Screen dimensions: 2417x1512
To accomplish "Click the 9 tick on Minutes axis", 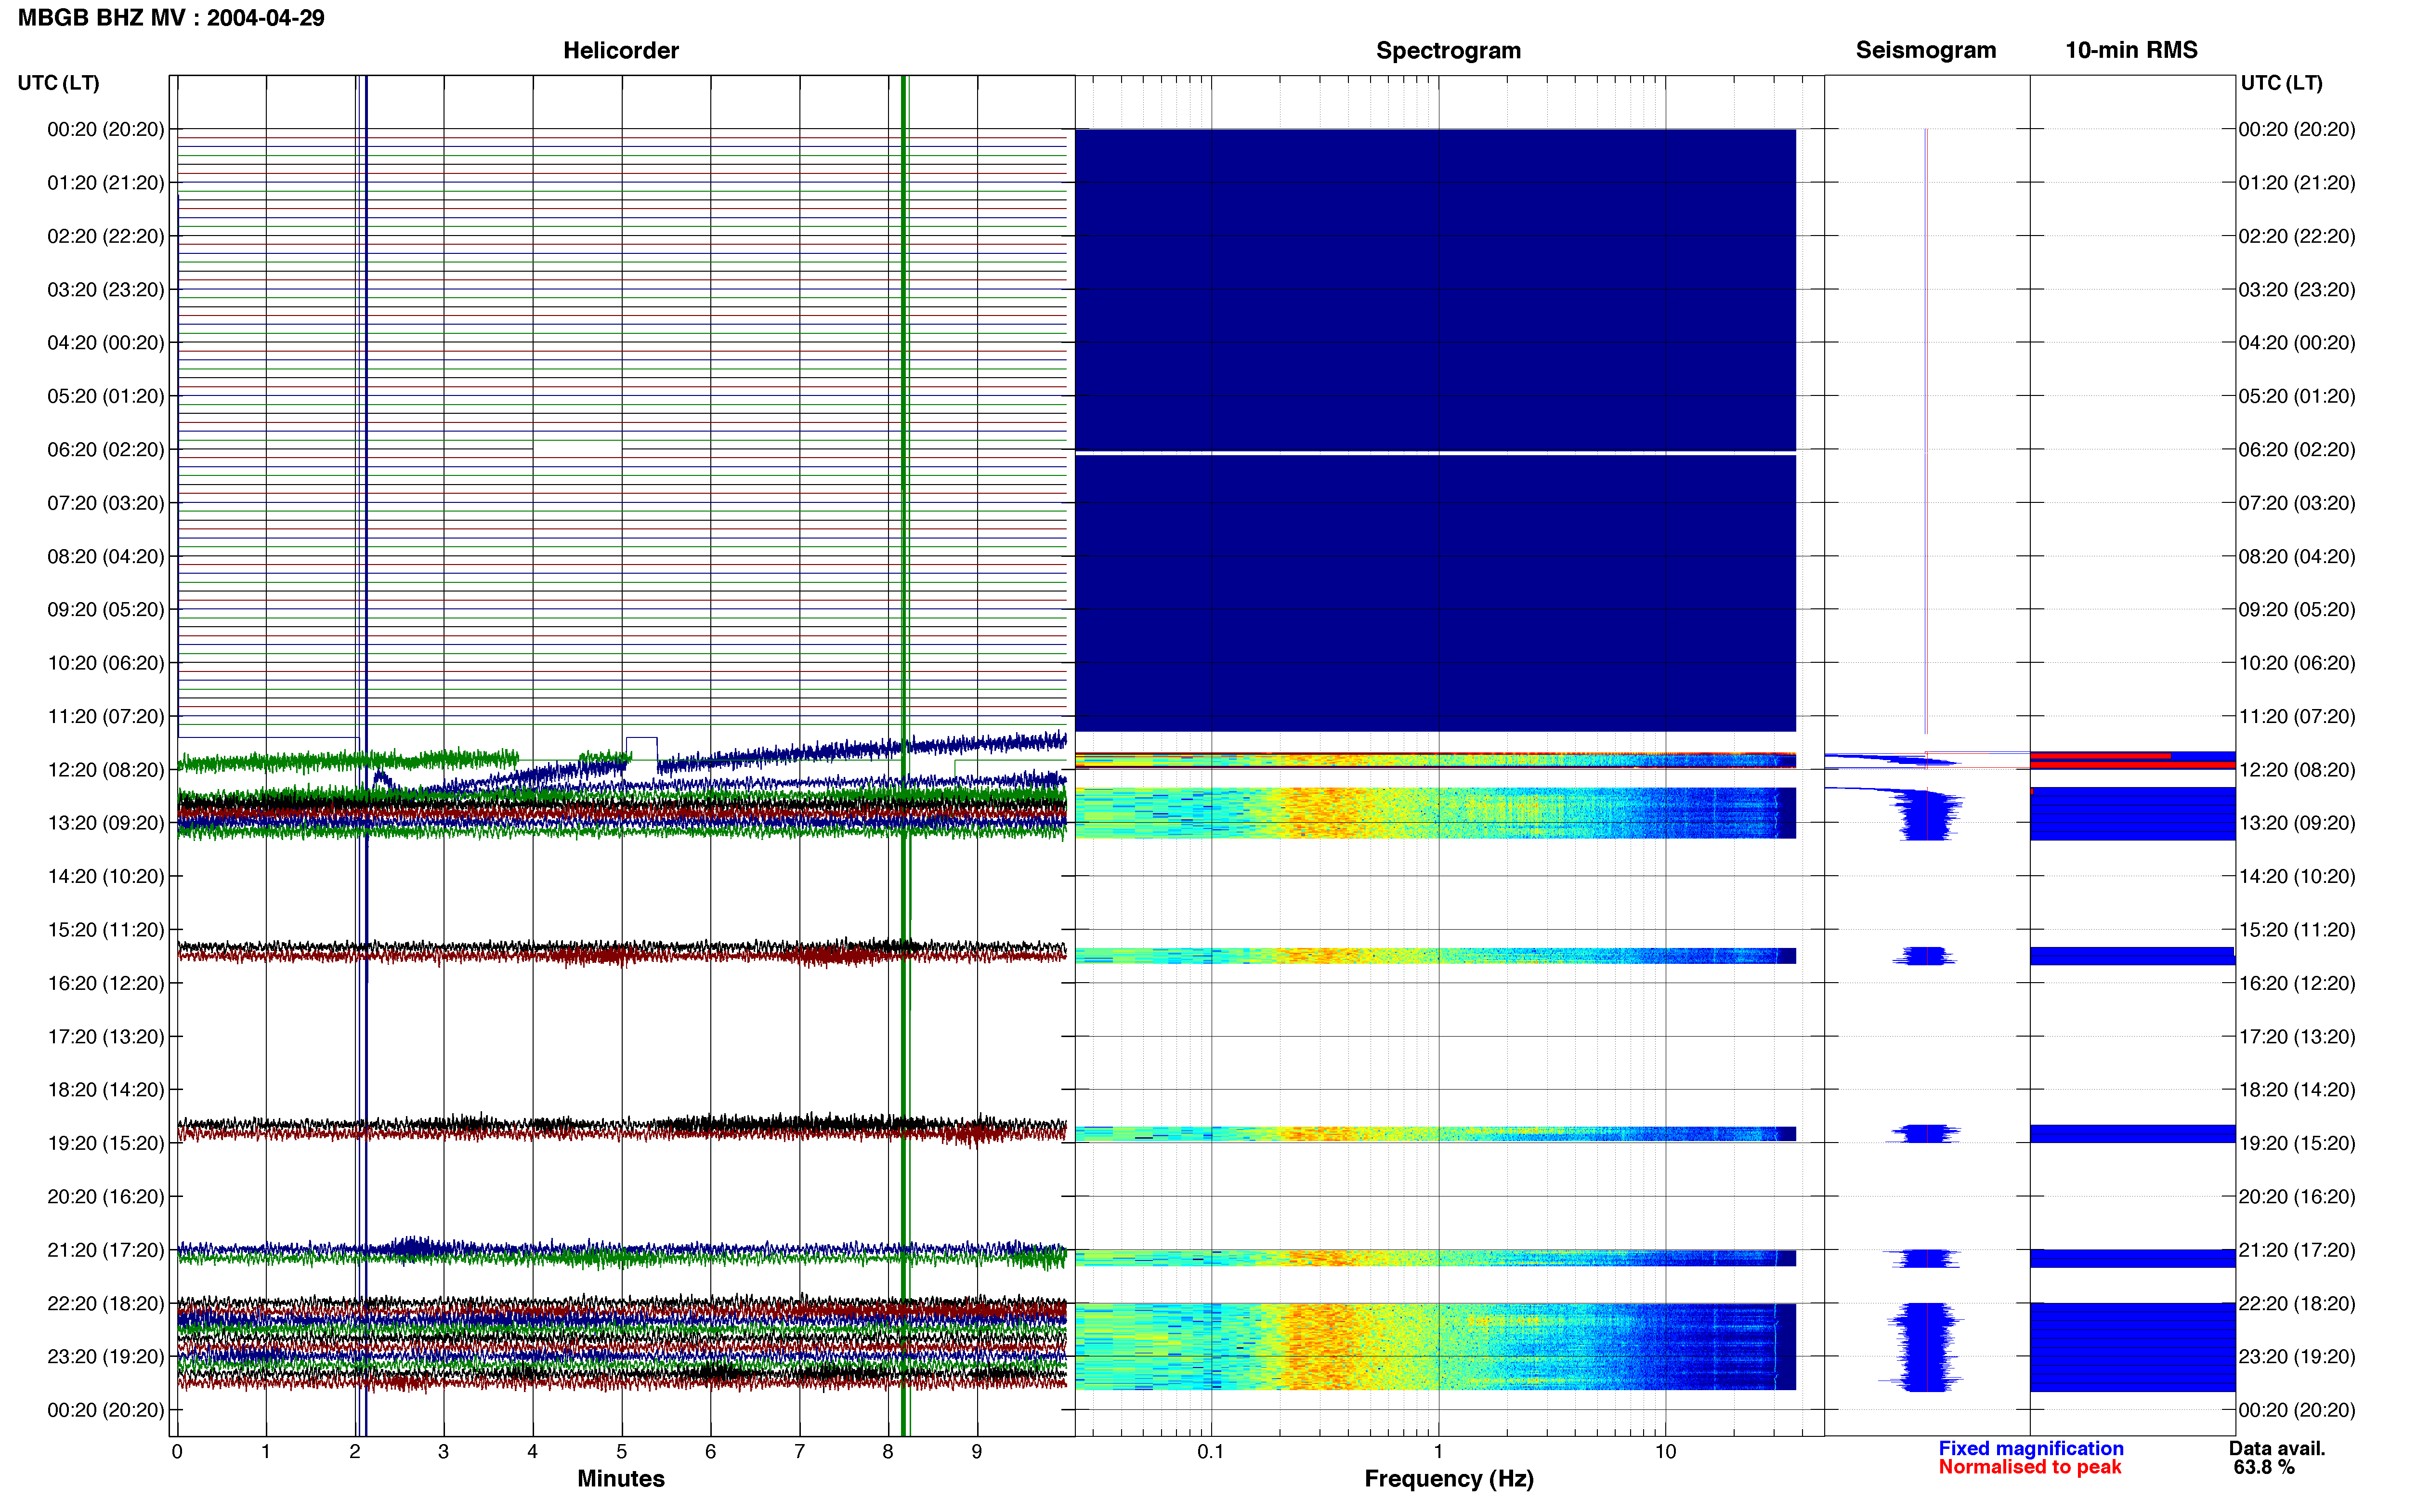I will point(977,1451).
